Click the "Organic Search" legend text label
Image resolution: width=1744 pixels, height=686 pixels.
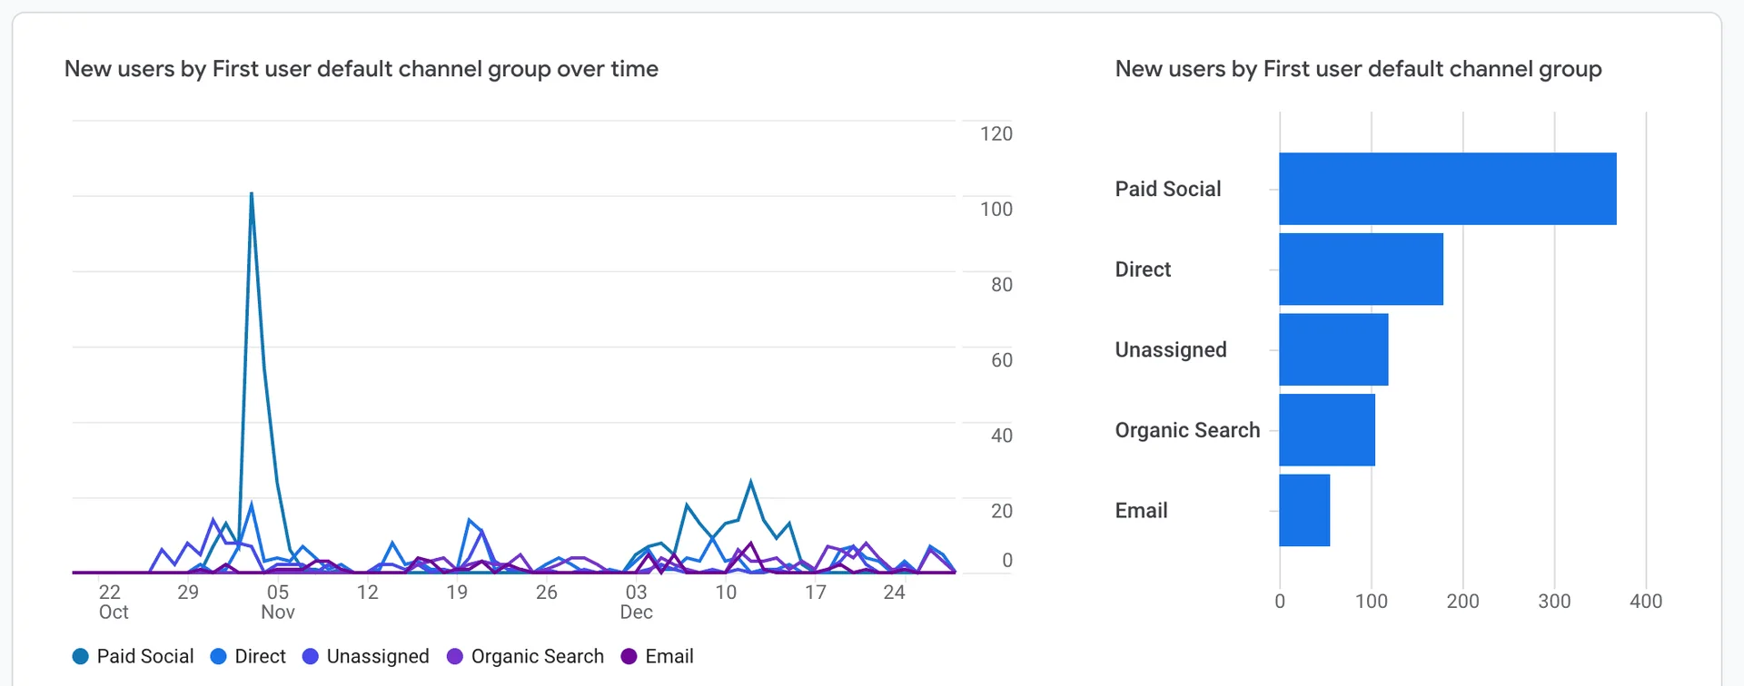537,656
